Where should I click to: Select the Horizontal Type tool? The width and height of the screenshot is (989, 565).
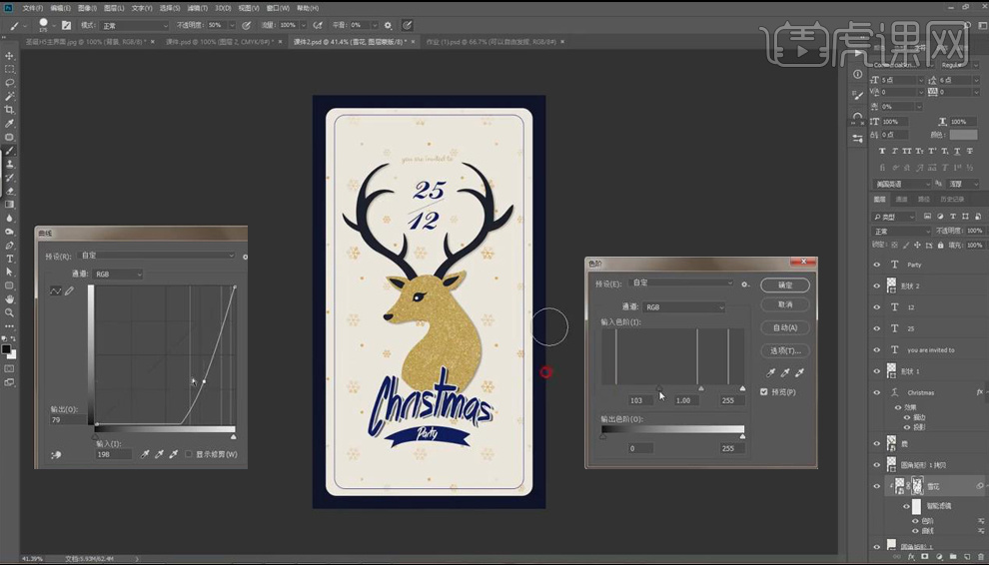coord(9,259)
